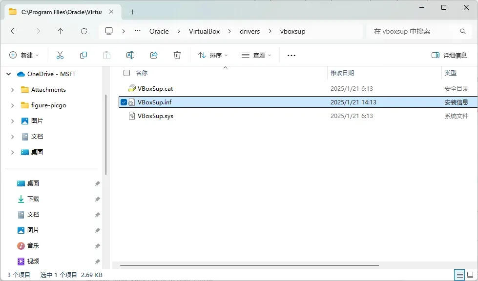Click the Rename icon in toolbar
The image size is (478, 281).
pyautogui.click(x=130, y=55)
